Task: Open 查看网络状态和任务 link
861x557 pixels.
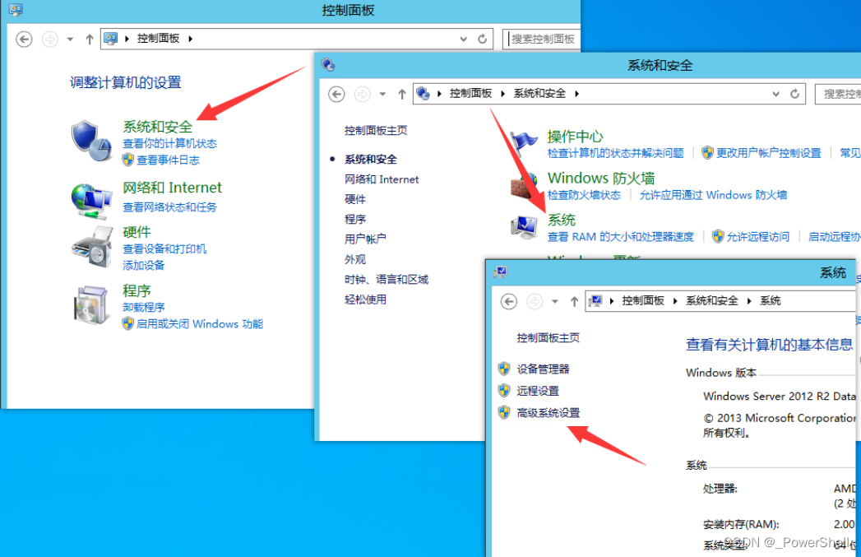Action: click(169, 207)
